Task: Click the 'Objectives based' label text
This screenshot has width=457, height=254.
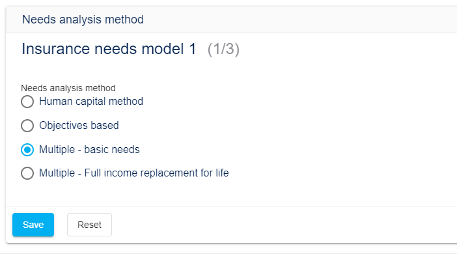Action: tap(79, 126)
